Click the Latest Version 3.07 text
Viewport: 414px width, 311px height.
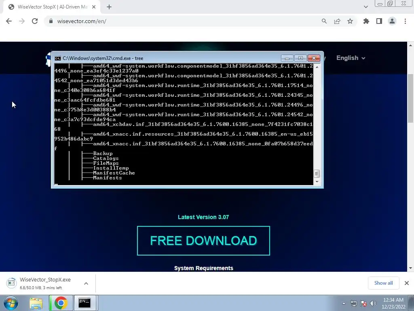point(203,217)
